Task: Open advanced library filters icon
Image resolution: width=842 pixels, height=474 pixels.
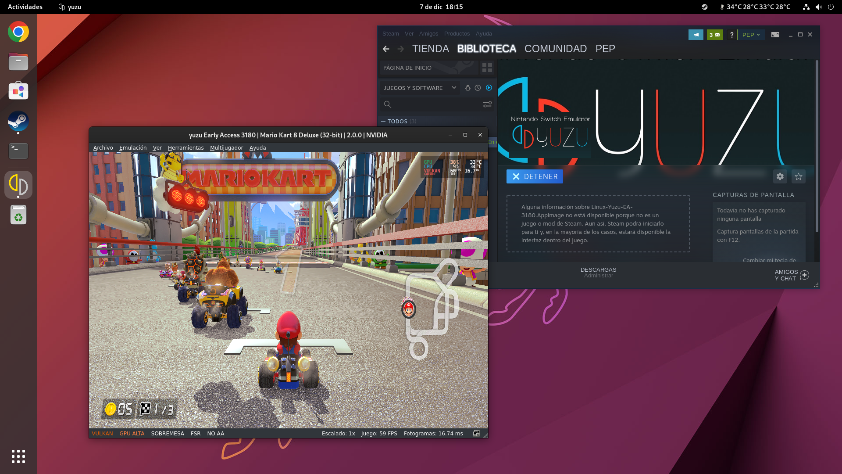Action: tap(487, 104)
